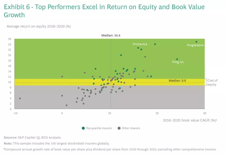
Task: Click the Progressive data point dot
Action: point(196,42)
